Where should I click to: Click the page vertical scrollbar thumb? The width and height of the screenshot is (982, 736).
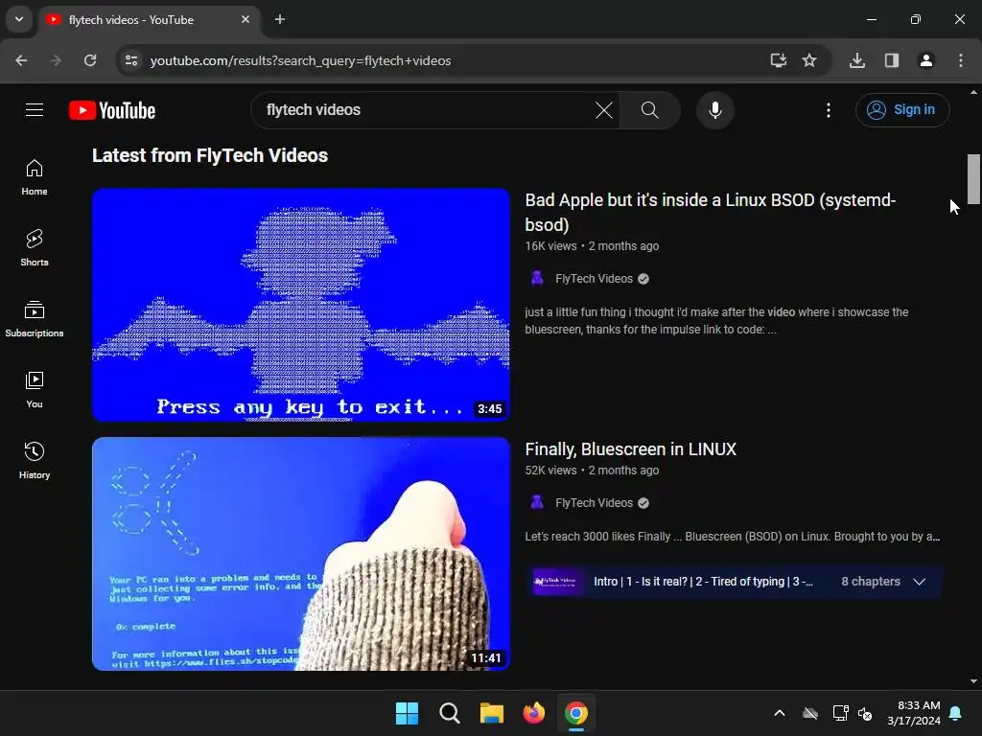click(973, 179)
